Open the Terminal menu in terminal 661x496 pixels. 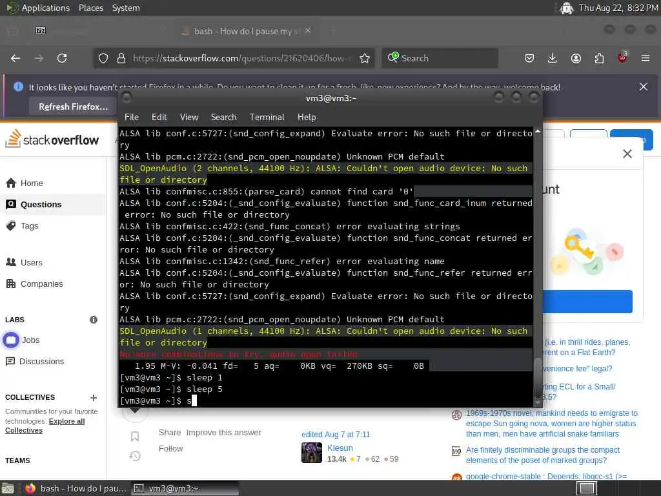[267, 118]
